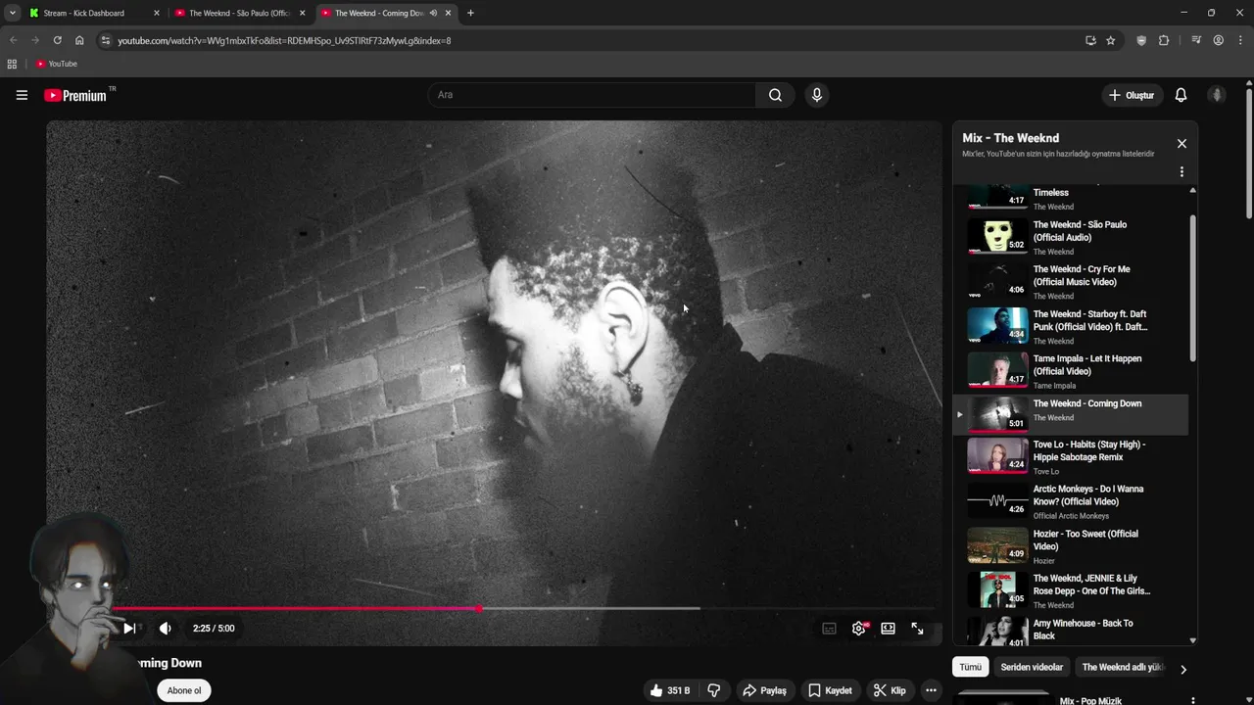Viewport: 1254px width, 705px height.
Task: Enter full screen mode
Action: pyautogui.click(x=917, y=629)
